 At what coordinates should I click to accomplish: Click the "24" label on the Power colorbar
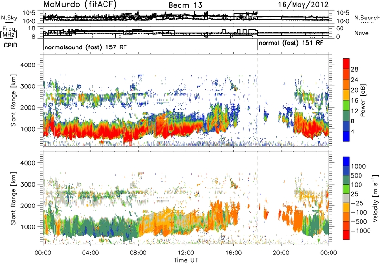point(354,80)
